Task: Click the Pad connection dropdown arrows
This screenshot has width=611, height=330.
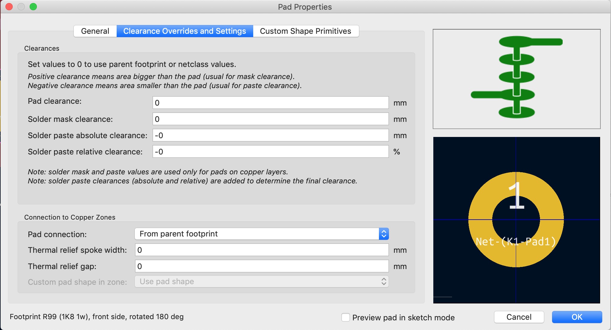Action: point(384,234)
